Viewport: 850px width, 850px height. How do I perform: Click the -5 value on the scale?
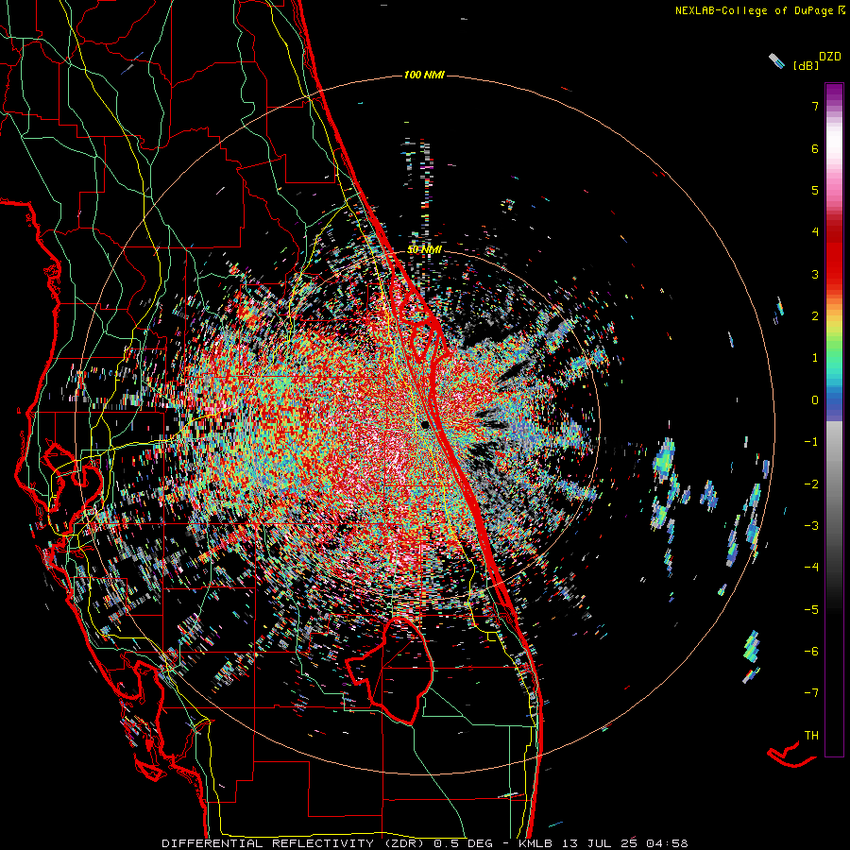pos(811,610)
